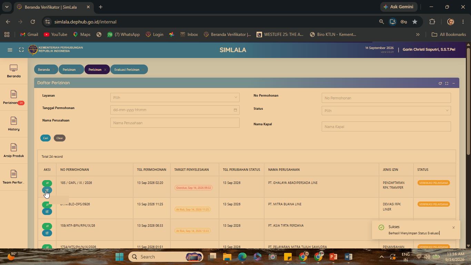Open PowerPoint from the taskbar

333,257
